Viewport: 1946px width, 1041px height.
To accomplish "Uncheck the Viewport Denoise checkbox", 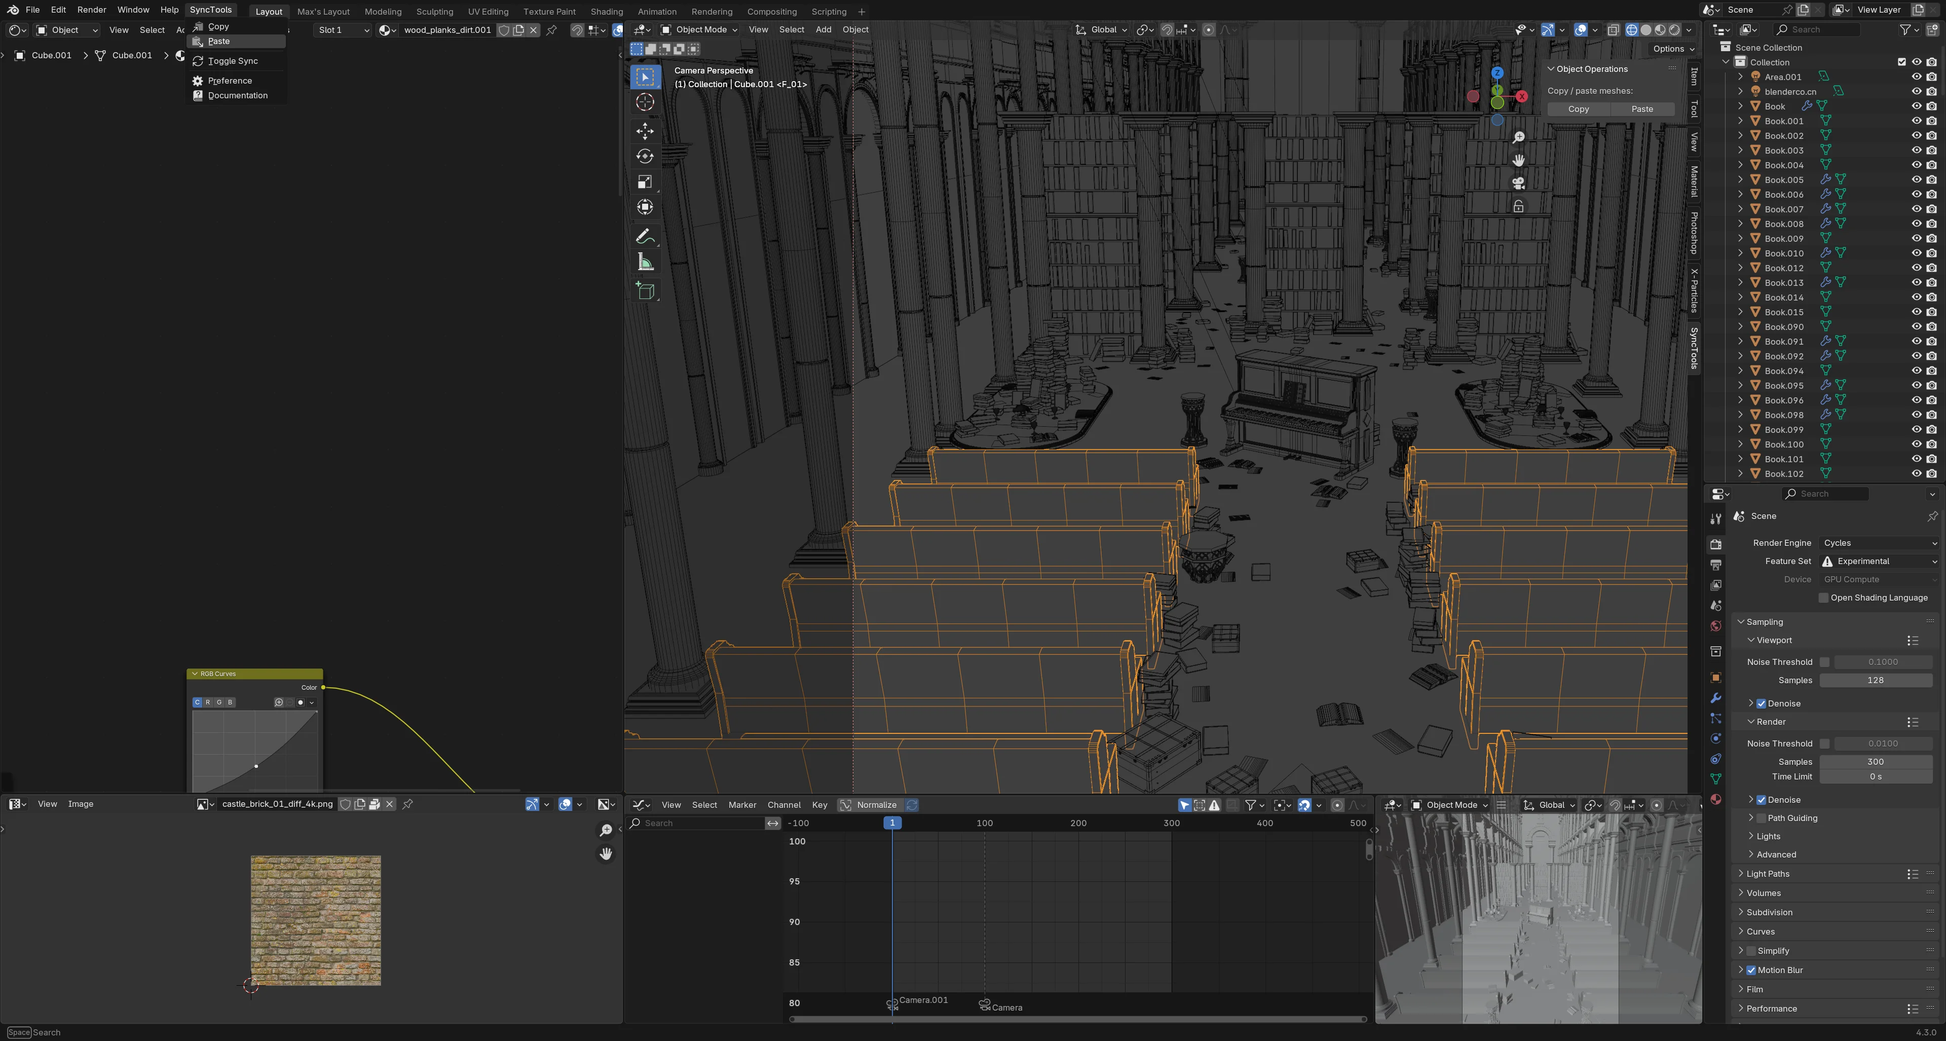I will point(1761,703).
